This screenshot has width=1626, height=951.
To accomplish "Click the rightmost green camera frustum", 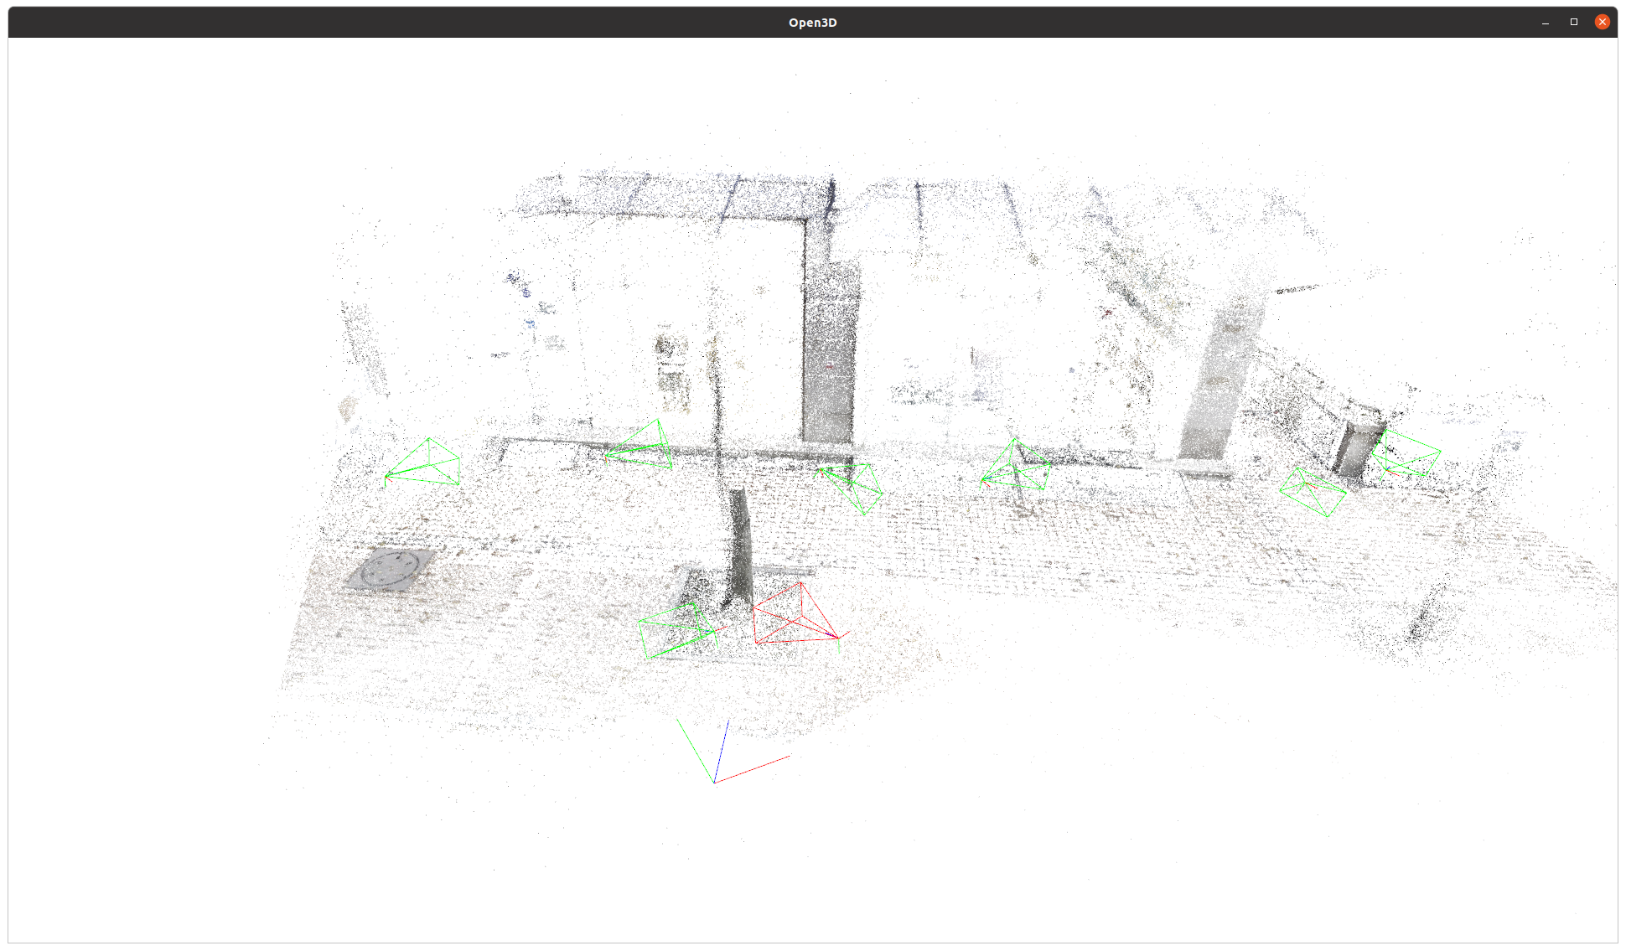I will point(1408,453).
